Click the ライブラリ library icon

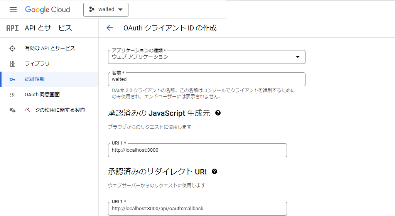coord(12,64)
